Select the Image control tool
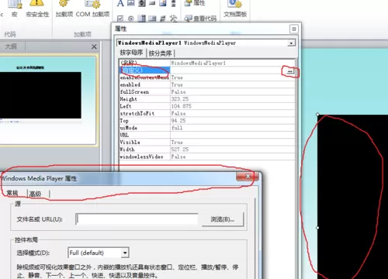Viewport: 388px width, 279px height. click(x=163, y=3)
